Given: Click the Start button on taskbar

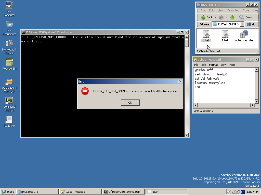Looking at the screenshot, I should pyautogui.click(x=8, y=192).
